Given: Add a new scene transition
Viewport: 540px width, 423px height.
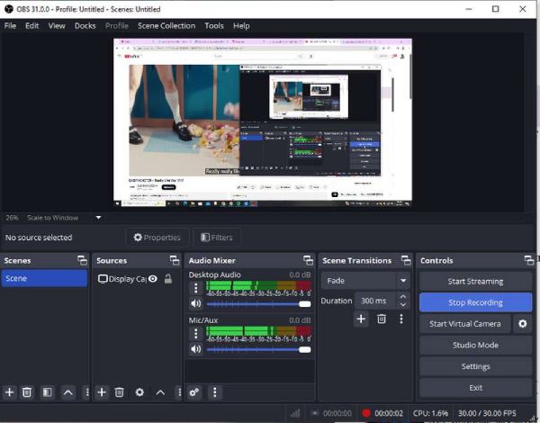Looking at the screenshot, I should [x=361, y=319].
